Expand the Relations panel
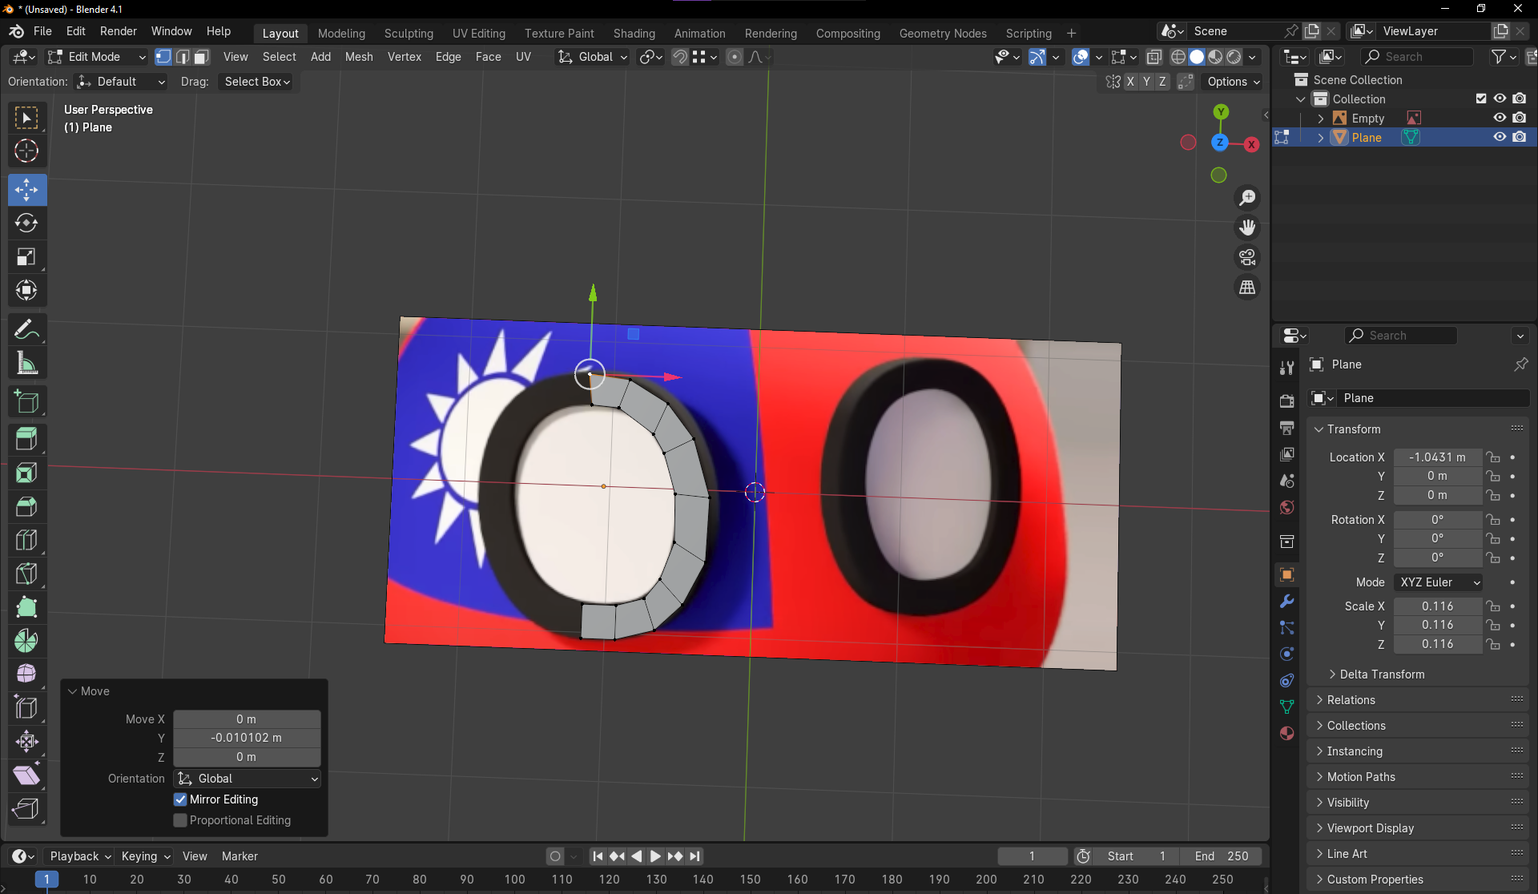This screenshot has height=894, width=1538. pyautogui.click(x=1351, y=700)
